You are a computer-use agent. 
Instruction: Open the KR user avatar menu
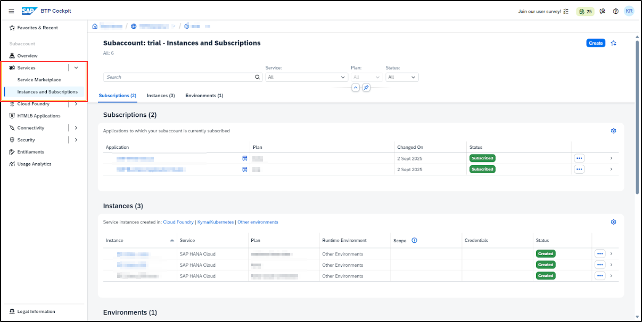629,11
